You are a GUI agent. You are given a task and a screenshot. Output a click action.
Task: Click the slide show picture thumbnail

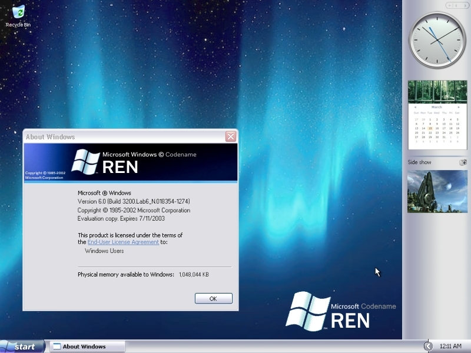click(437, 192)
